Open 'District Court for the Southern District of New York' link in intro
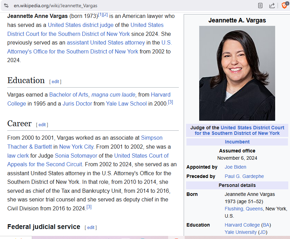 tap(68, 34)
